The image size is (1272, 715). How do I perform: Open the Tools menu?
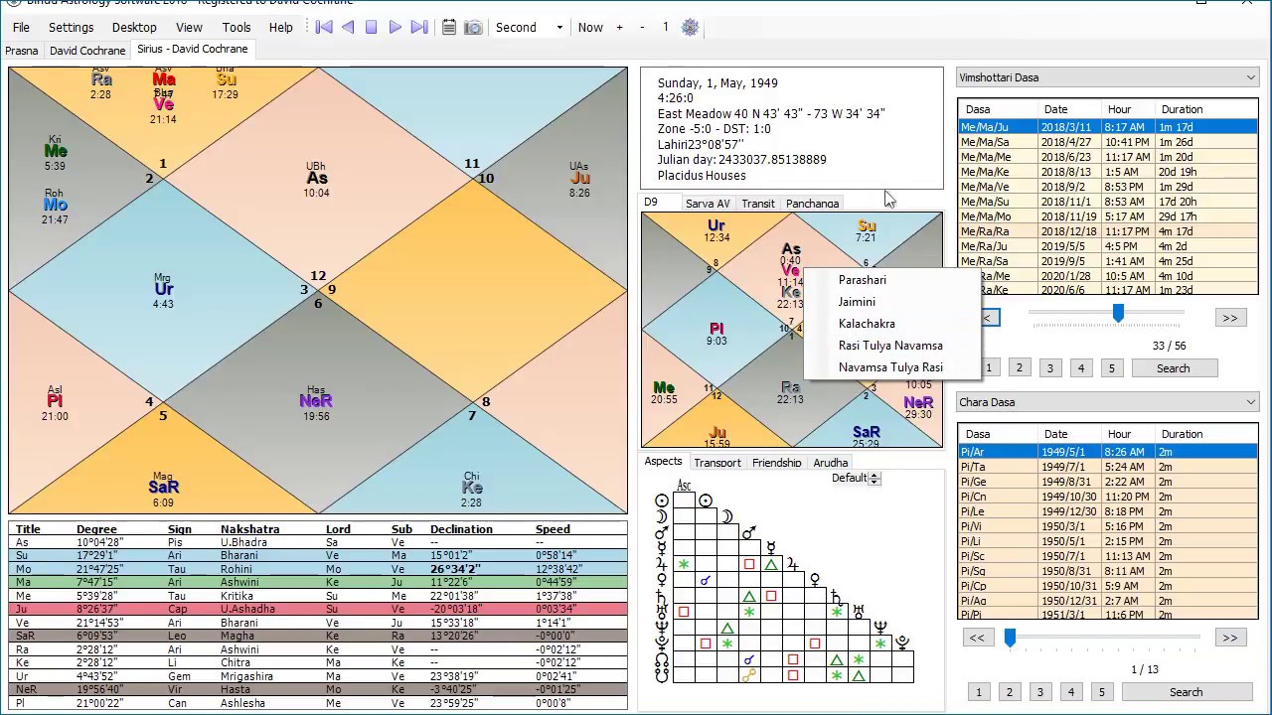click(x=237, y=27)
